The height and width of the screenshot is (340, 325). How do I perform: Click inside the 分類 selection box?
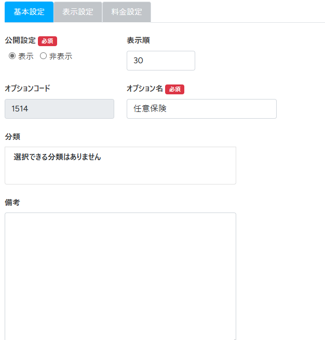[x=120, y=166]
